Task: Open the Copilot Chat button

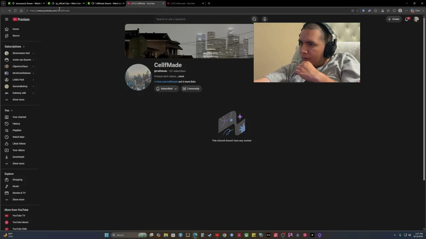Action: tap(415, 11)
